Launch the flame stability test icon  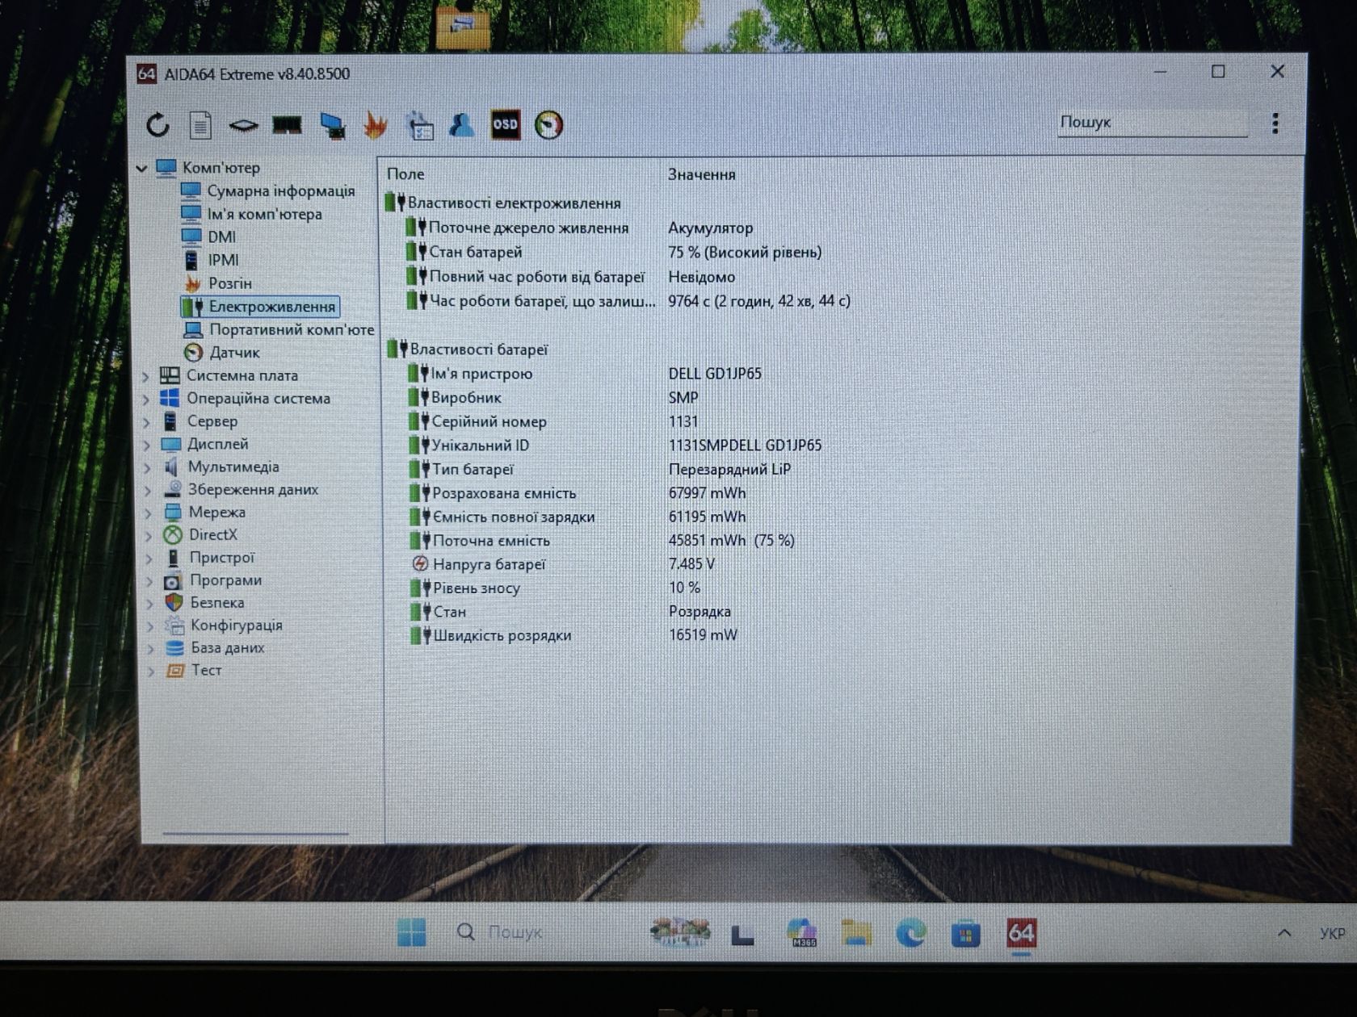tap(376, 125)
